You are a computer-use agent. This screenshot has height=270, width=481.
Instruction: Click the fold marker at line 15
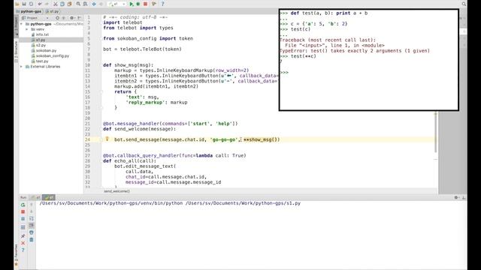click(101, 91)
